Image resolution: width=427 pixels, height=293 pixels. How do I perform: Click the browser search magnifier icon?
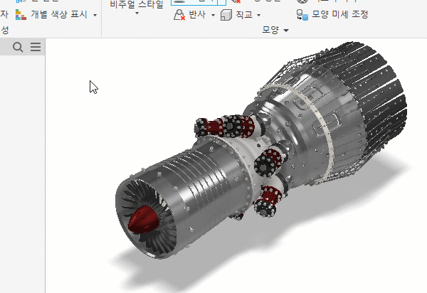click(x=18, y=47)
